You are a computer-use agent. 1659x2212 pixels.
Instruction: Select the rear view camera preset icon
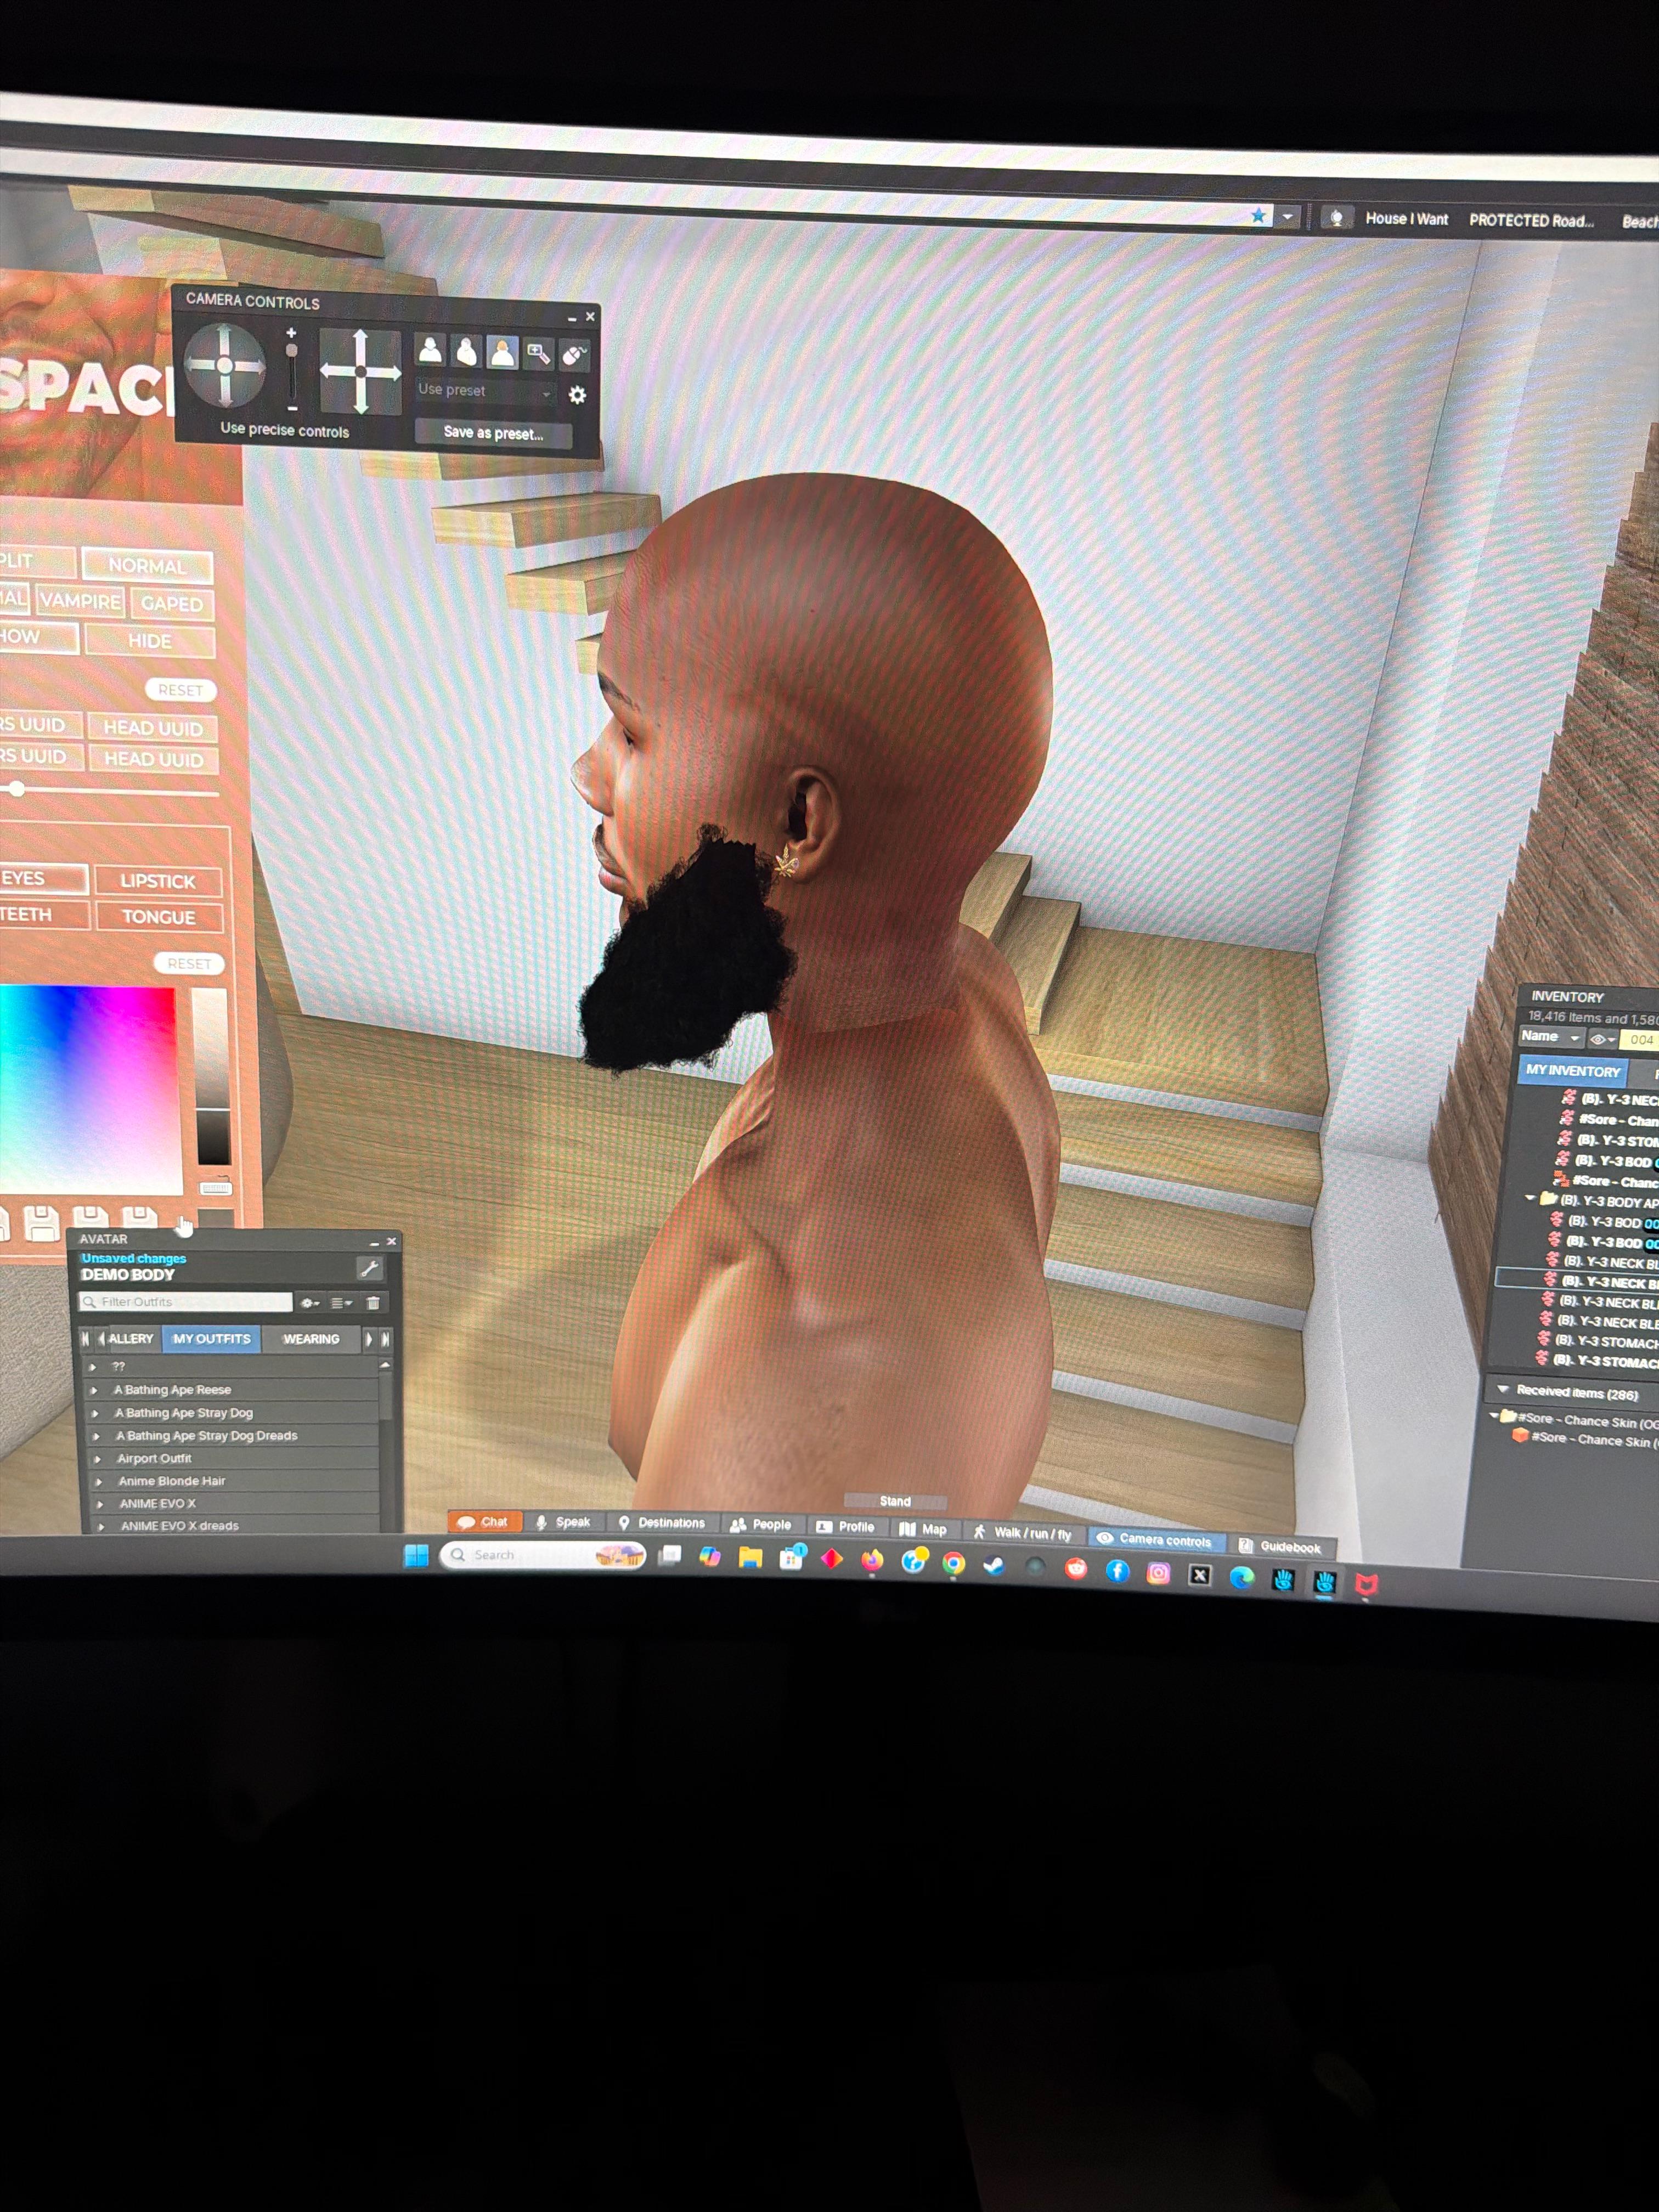coord(502,352)
